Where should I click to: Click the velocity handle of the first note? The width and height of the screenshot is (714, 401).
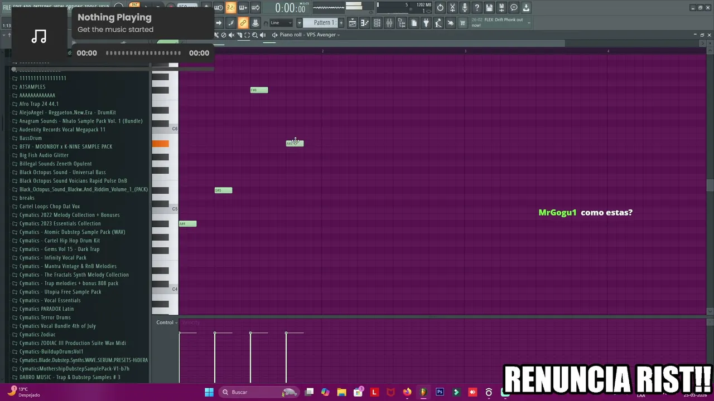pyautogui.click(x=180, y=333)
